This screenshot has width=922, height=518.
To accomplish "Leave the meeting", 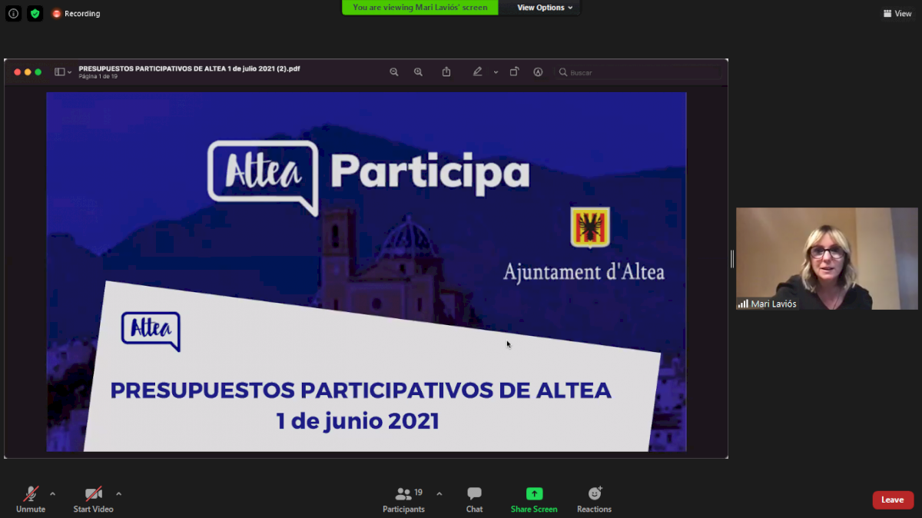I will 892,500.
